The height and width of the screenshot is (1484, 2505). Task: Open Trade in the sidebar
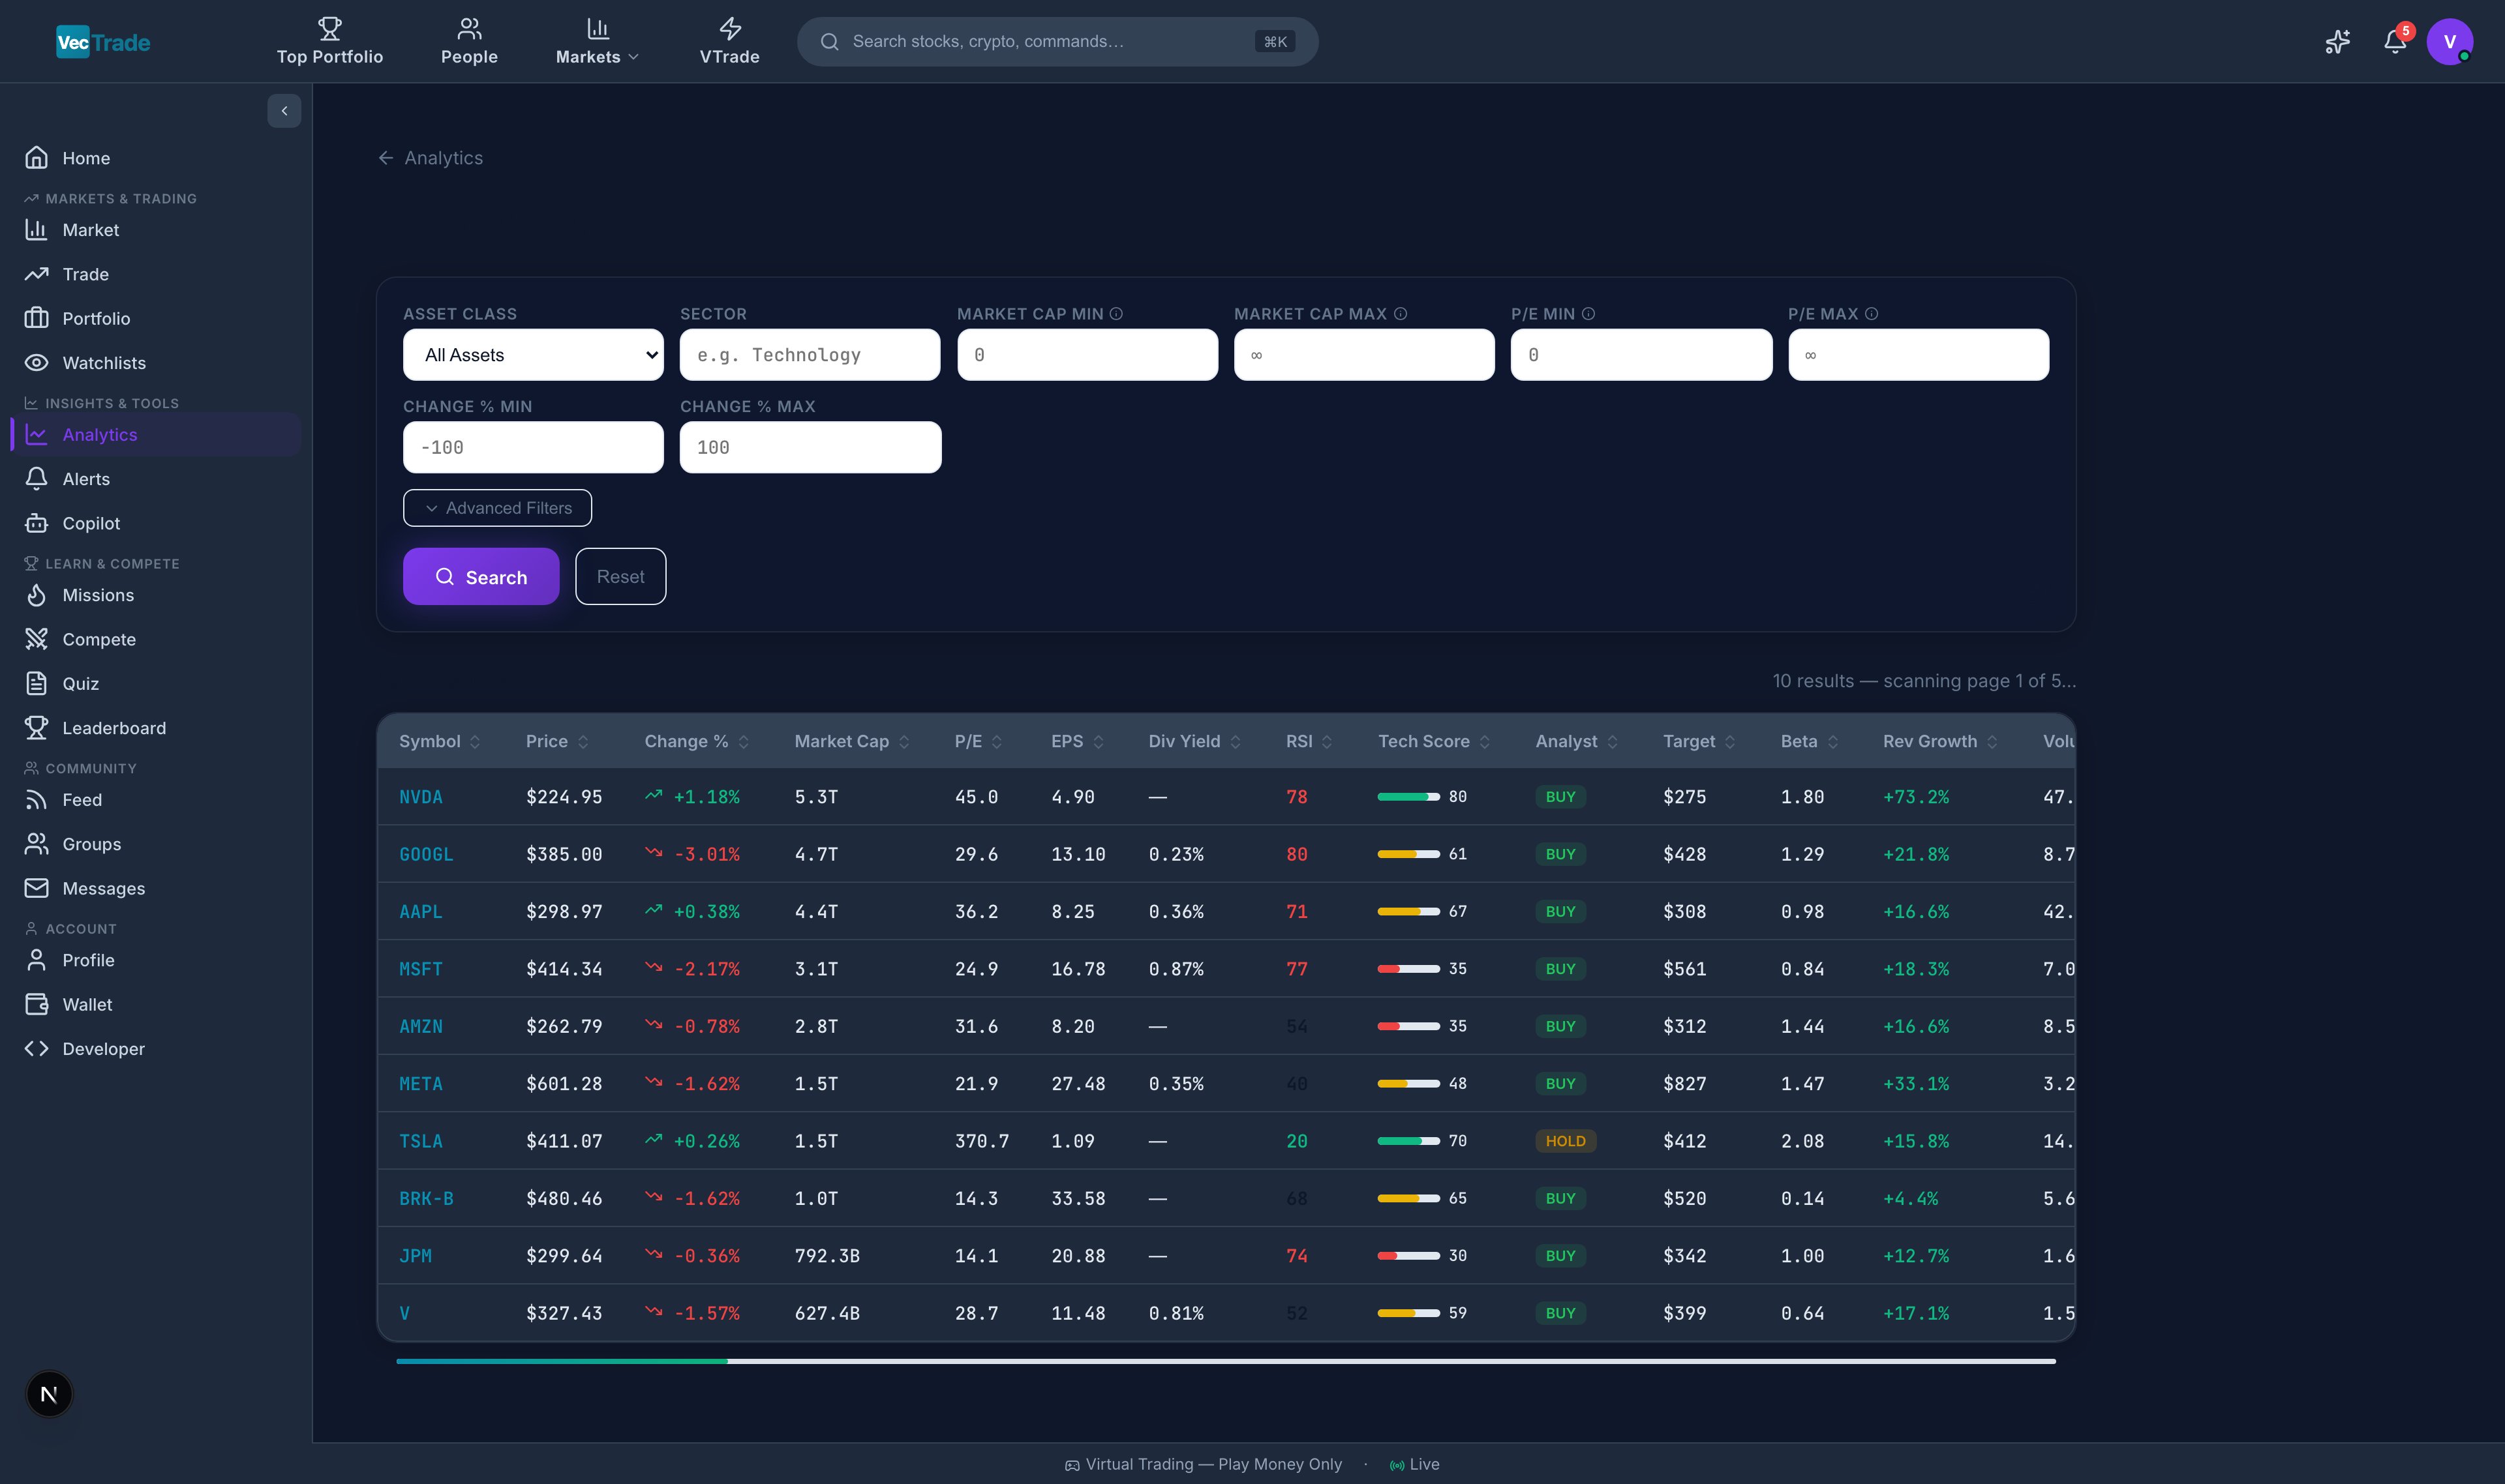tap(156, 274)
